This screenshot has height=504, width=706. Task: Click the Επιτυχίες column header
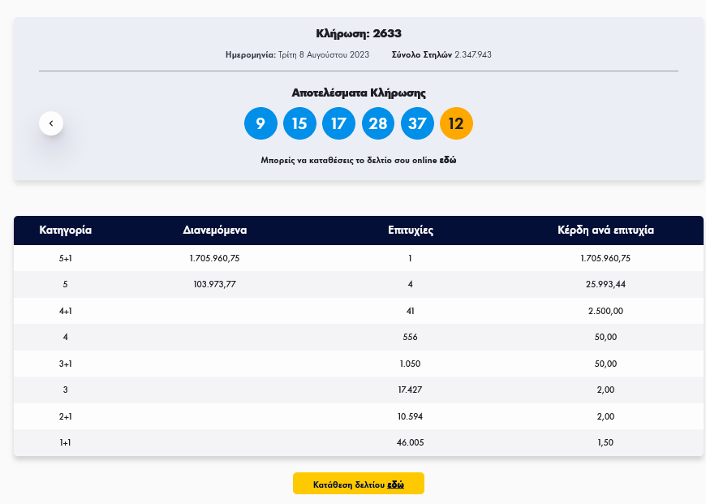[x=411, y=230]
